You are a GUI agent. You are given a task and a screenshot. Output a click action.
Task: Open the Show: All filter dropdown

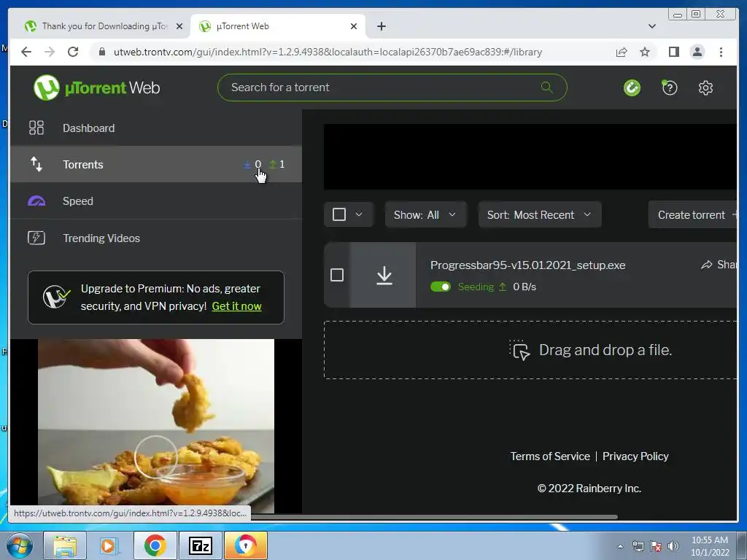425,215
